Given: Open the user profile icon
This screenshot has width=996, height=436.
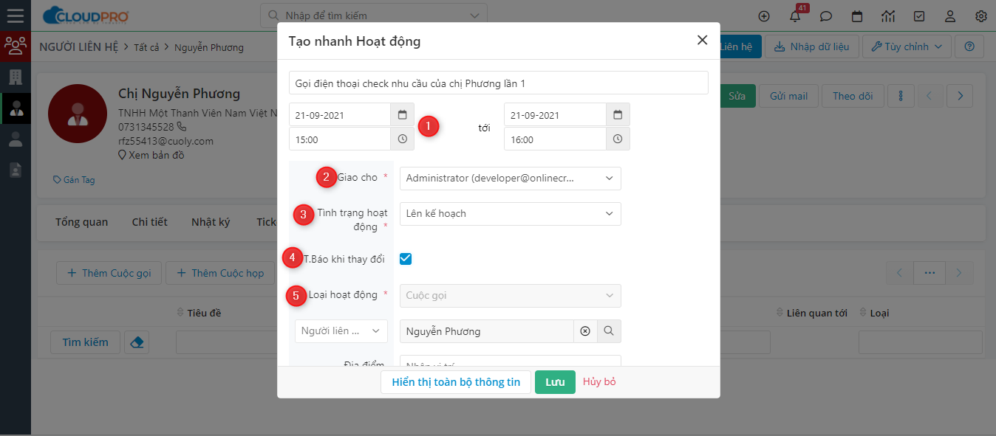Looking at the screenshot, I should (x=950, y=15).
